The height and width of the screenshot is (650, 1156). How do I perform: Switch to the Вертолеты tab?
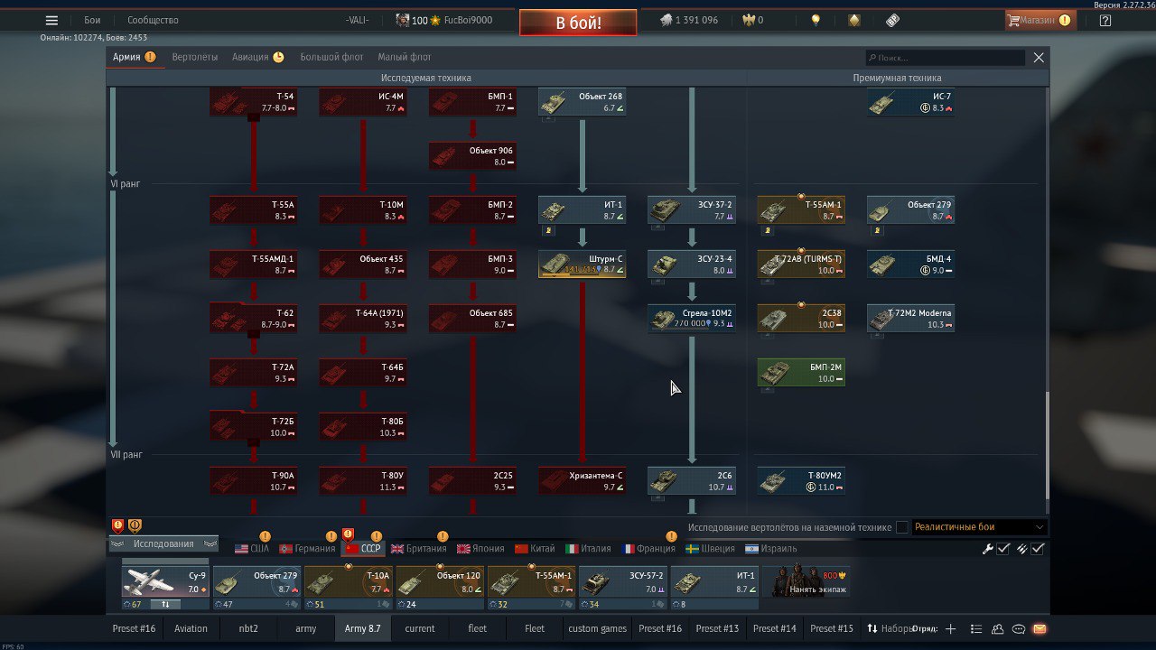(194, 57)
